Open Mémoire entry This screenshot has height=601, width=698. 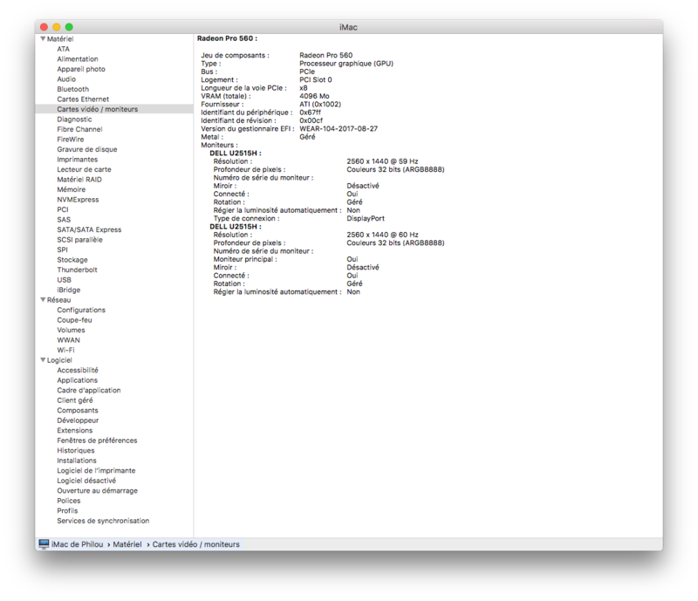(x=72, y=189)
